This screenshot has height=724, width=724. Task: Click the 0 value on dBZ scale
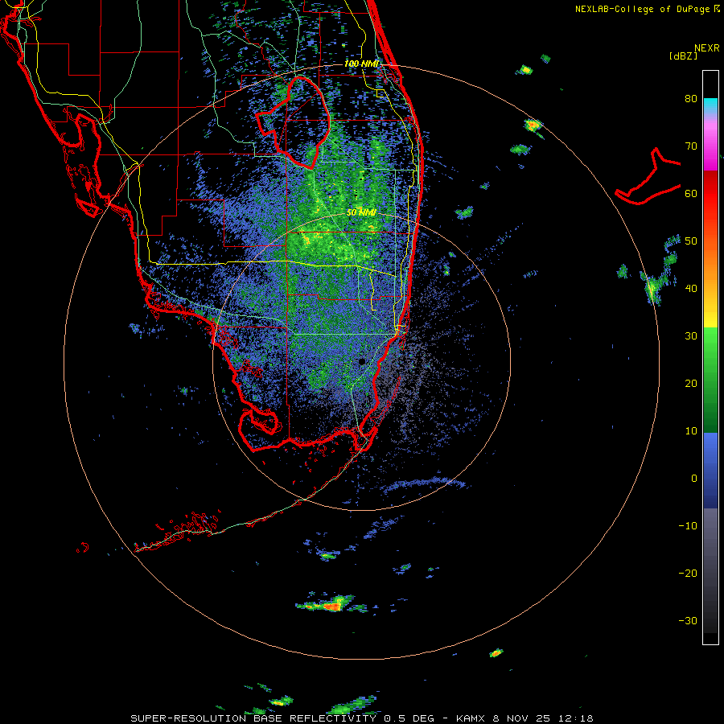point(694,479)
